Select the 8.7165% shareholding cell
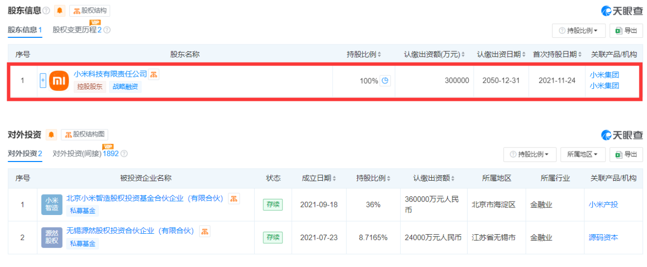This screenshot has height=267, width=647. tap(373, 237)
